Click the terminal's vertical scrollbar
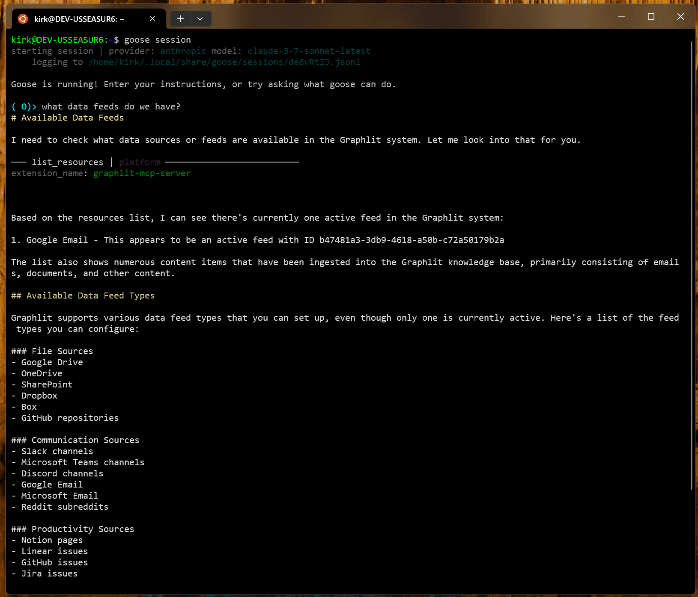 point(691,265)
